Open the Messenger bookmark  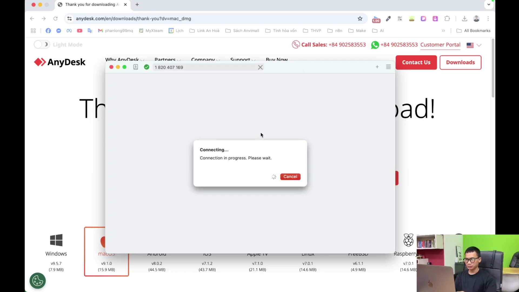(x=59, y=31)
